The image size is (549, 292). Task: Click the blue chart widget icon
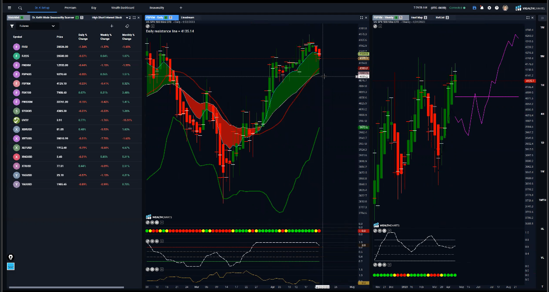[10, 267]
